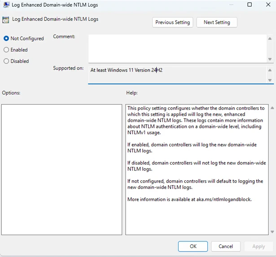Click the Supported on version text field

pyautogui.click(x=177, y=75)
